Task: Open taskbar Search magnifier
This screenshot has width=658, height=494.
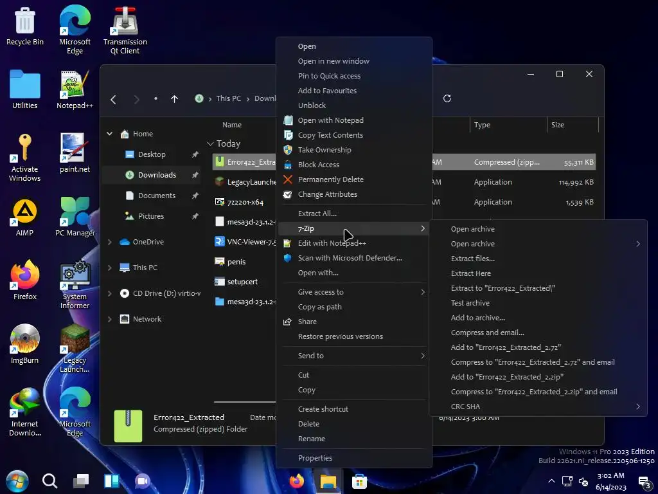Action: click(49, 481)
